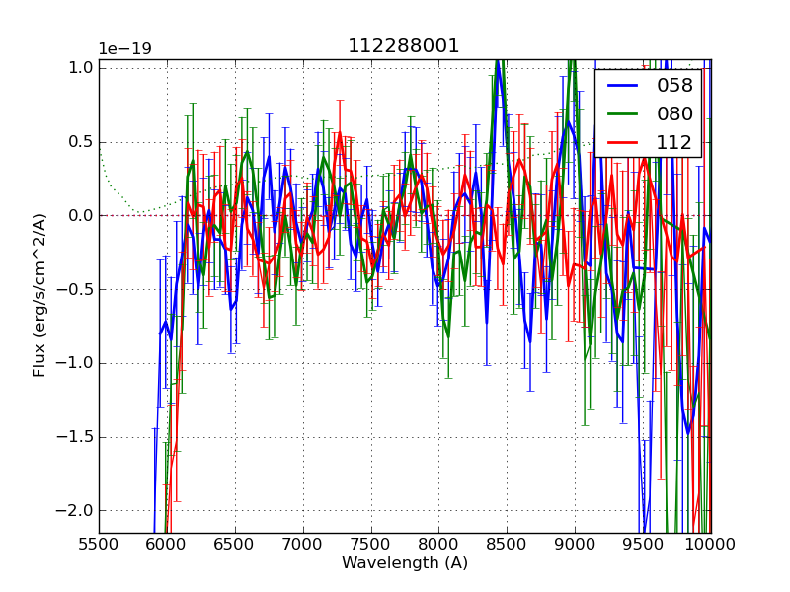Viewport: 790px width, 592px height.
Task: Click the 6500 x-axis tick label
Action: [x=234, y=543]
